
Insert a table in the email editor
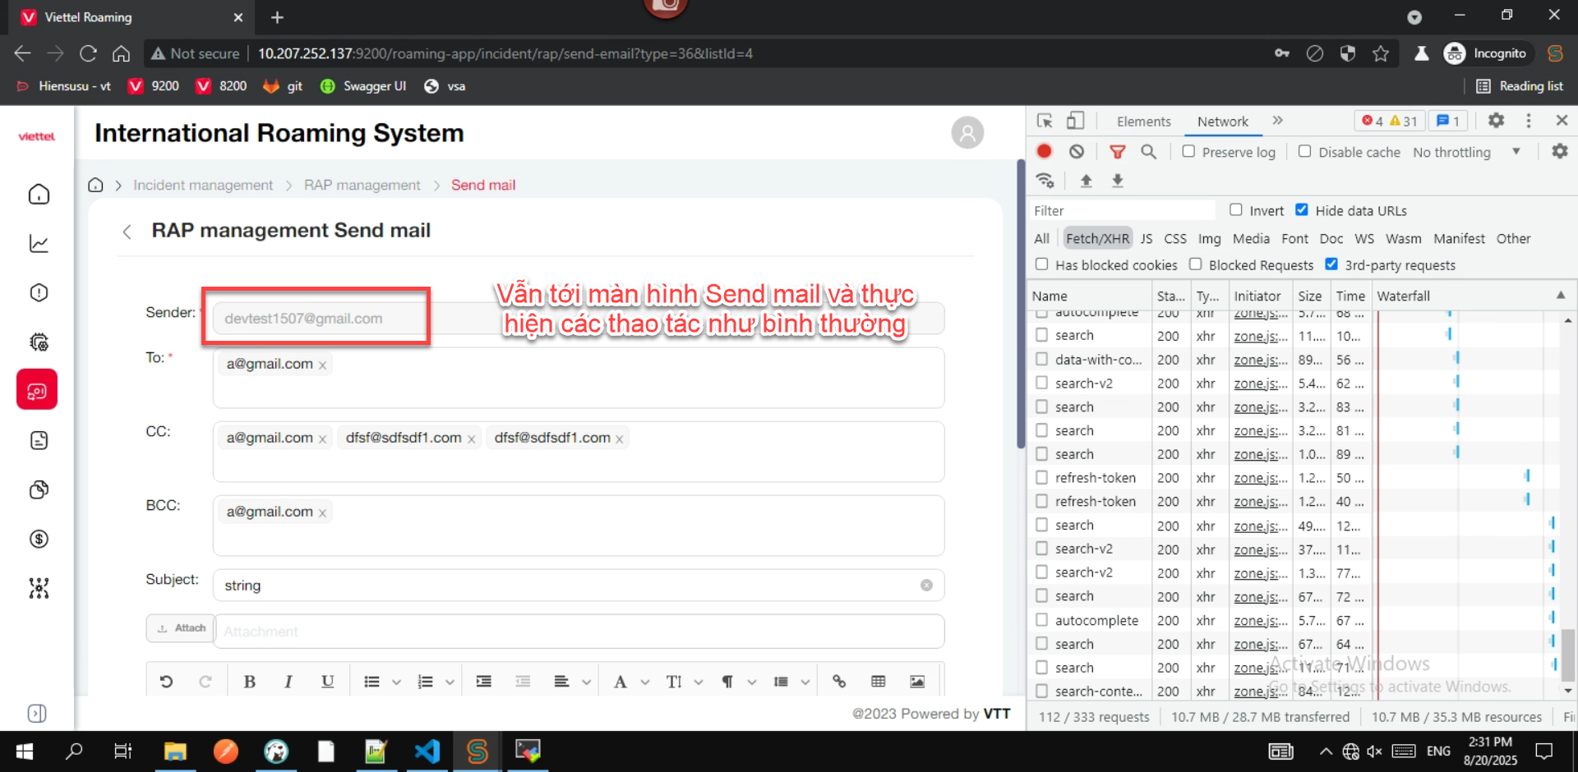pyautogui.click(x=879, y=682)
